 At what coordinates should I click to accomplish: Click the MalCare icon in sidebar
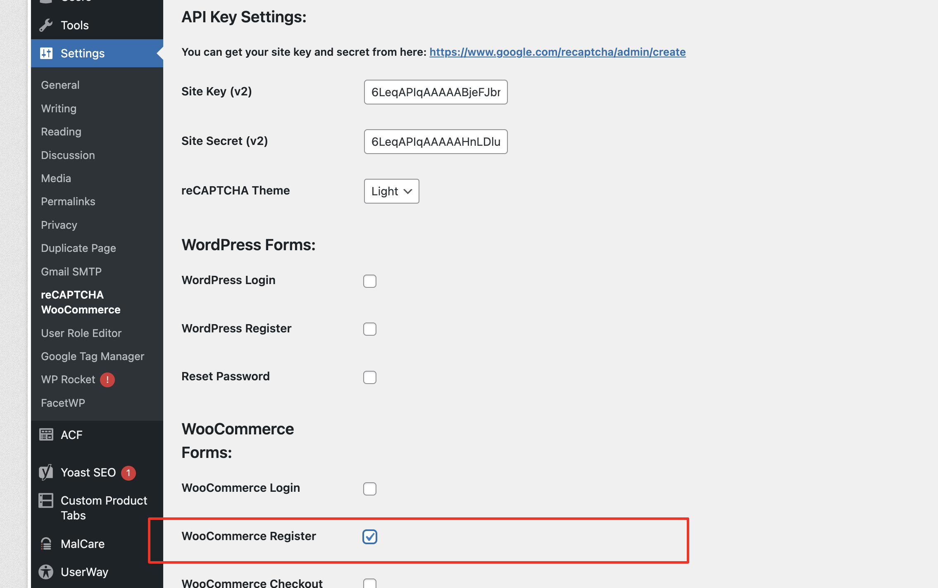(46, 544)
